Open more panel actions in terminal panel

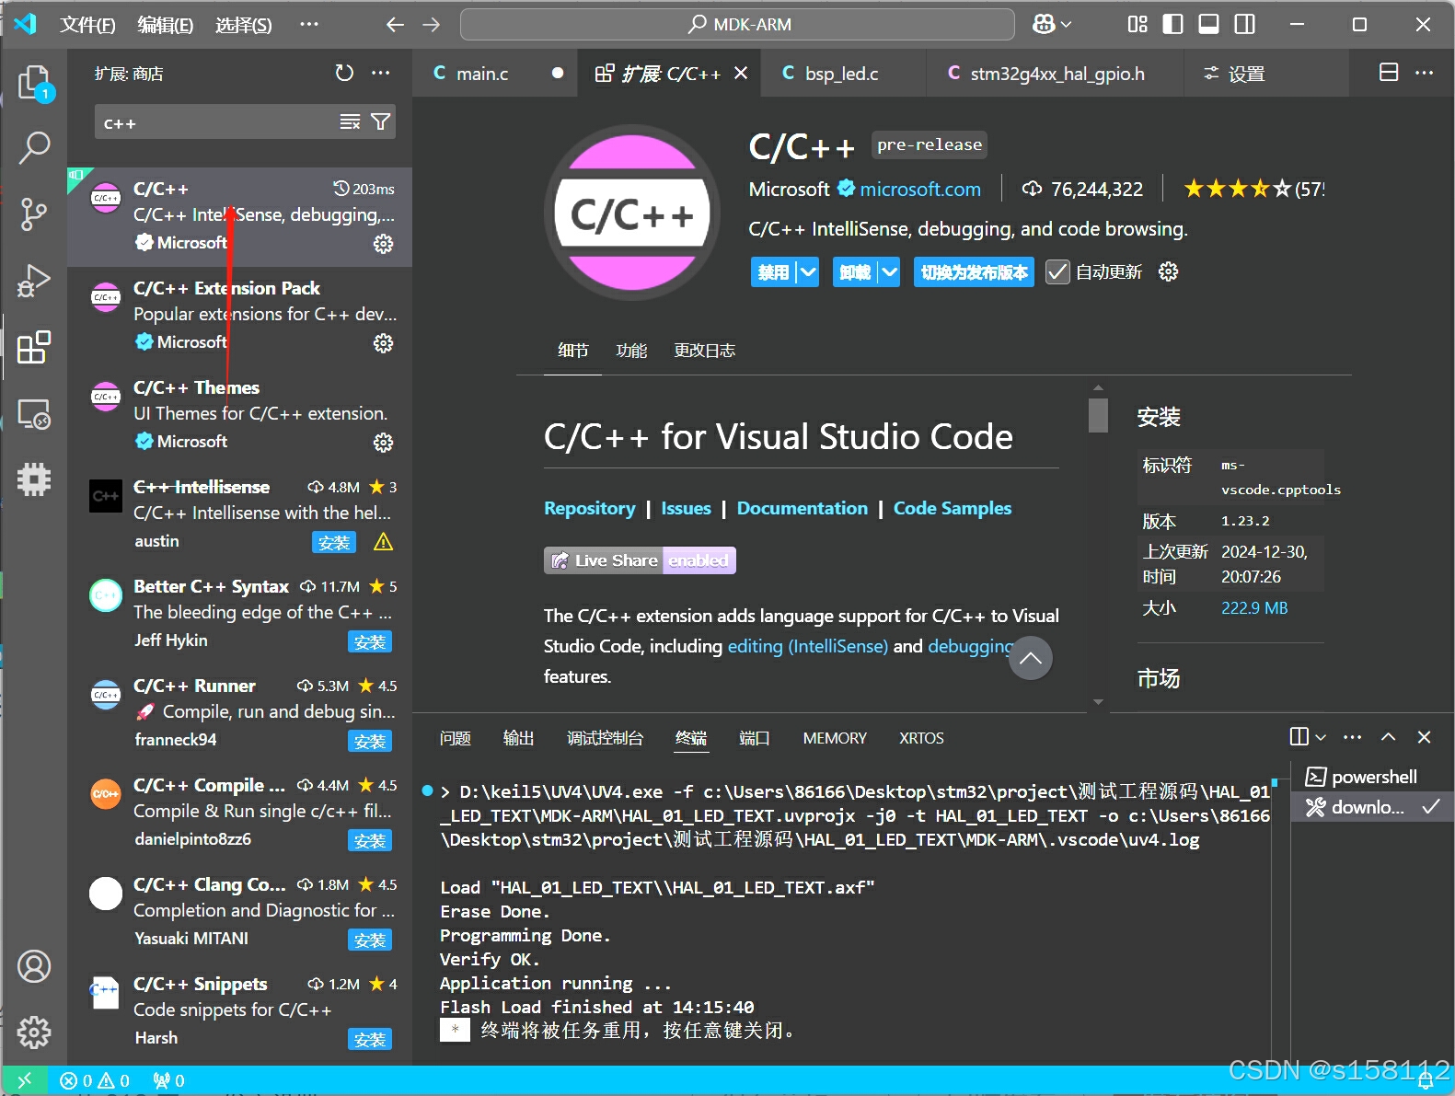[x=1352, y=737]
